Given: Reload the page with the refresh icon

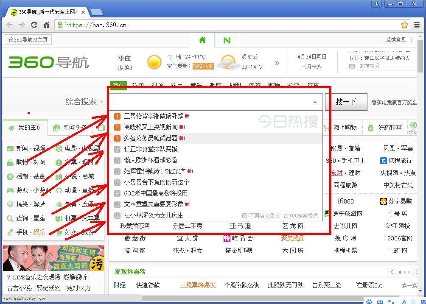Looking at the screenshot, I should coord(34,25).
